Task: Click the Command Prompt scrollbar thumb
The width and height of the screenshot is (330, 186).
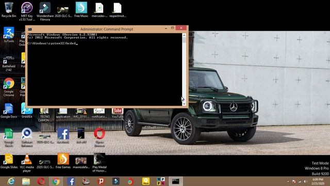Action: click(x=184, y=40)
